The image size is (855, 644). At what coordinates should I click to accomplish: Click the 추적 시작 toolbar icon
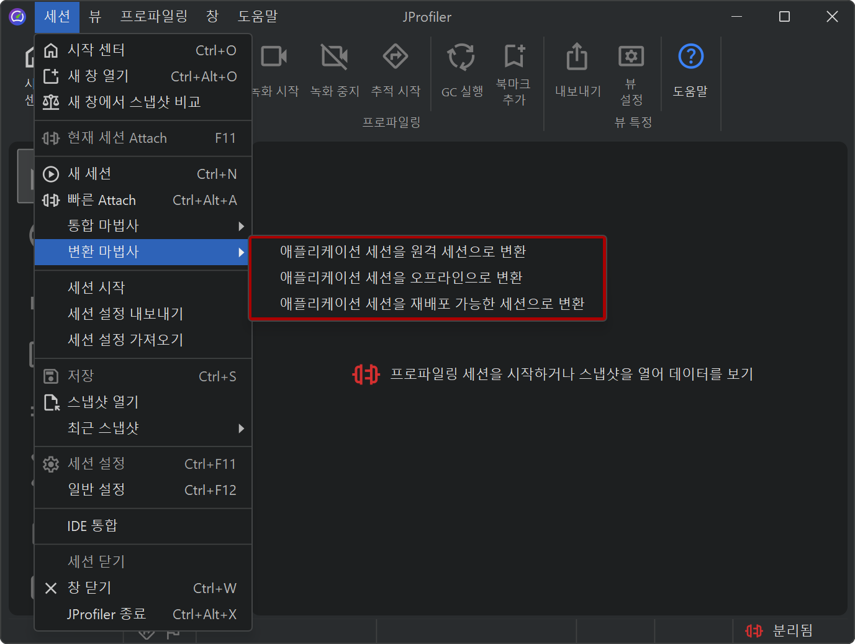coord(396,57)
